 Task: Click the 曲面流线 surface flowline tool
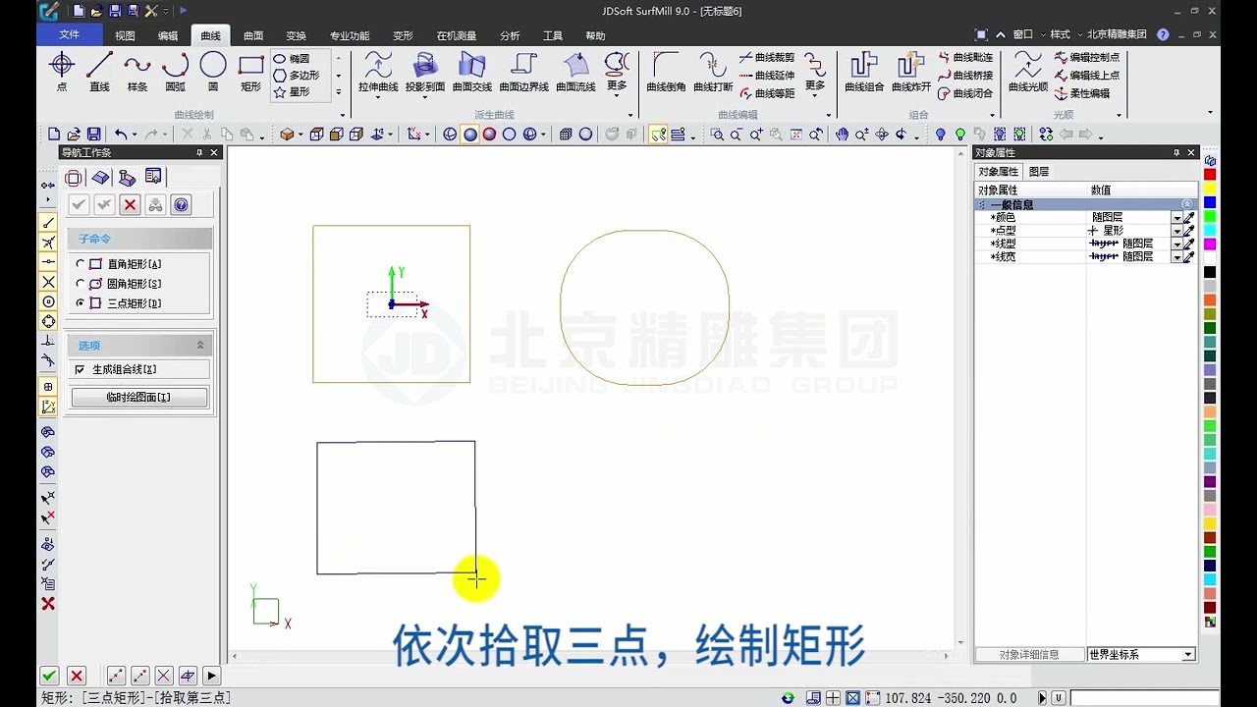tap(575, 73)
